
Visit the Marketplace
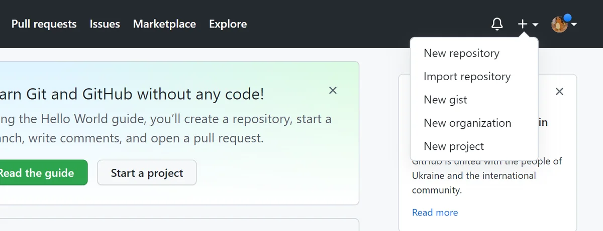pos(164,24)
